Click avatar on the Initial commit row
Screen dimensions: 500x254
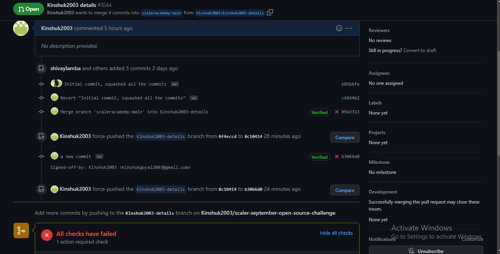[56, 84]
